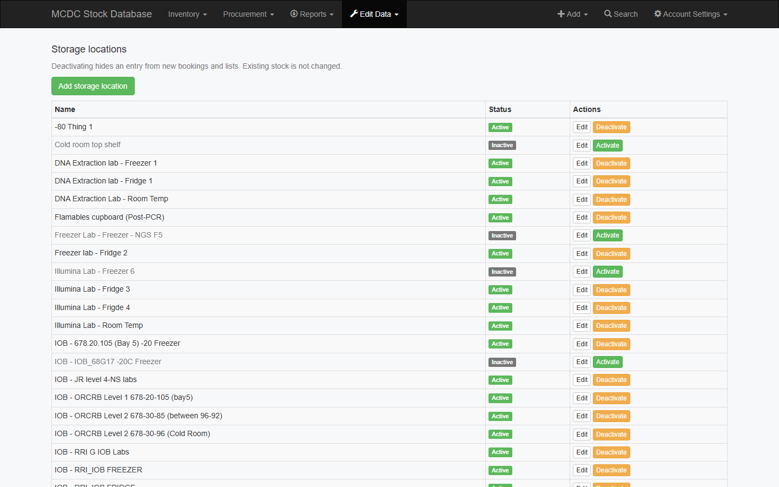Click the Search magnifier link in navbar
779x487 pixels.
(621, 14)
